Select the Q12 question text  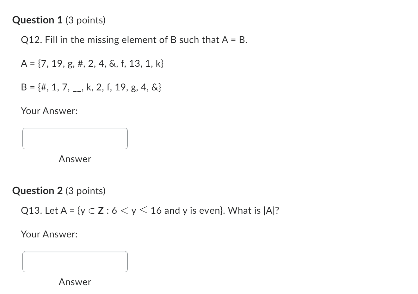point(133,40)
